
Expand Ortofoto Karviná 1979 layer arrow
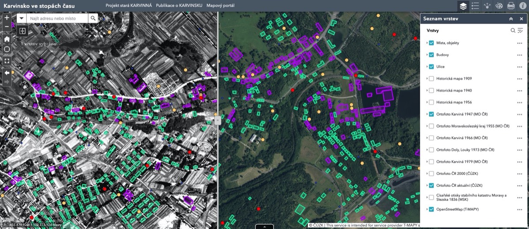tap(427, 162)
